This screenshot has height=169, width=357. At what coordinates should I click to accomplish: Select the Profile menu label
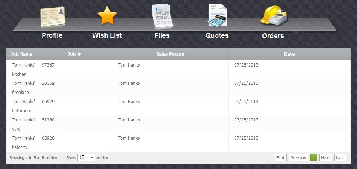pos(52,35)
